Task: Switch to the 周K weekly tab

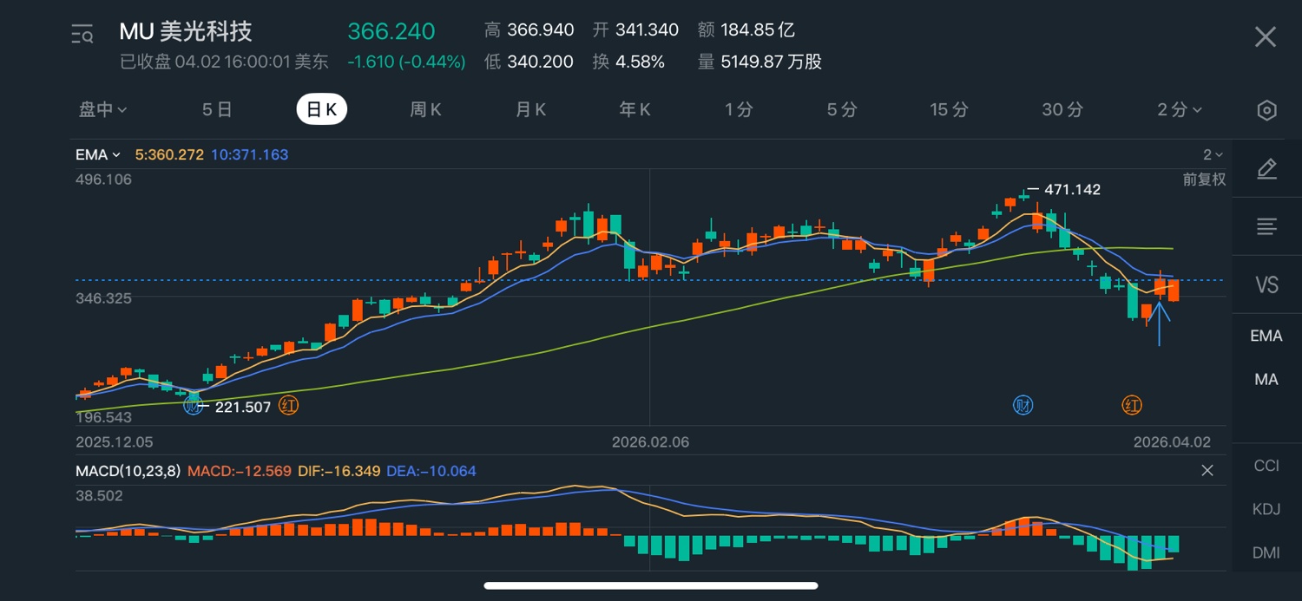Action: 425,110
